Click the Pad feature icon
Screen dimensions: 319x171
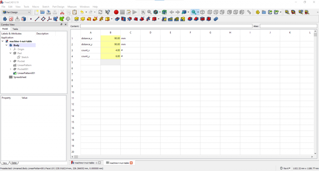[77, 19]
